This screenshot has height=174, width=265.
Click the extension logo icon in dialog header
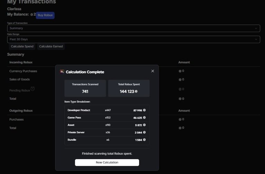62,72
